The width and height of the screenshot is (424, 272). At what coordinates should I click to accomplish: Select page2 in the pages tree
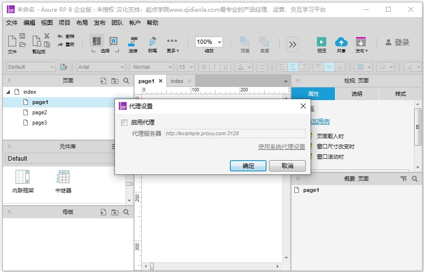(x=40, y=112)
